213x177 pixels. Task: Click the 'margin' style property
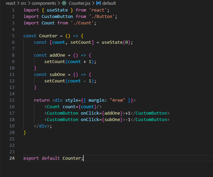click(96, 100)
